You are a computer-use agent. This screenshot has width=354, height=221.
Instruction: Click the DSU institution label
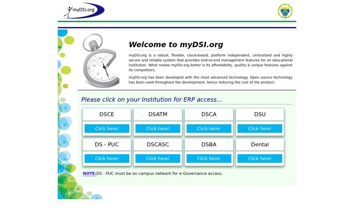[x=260, y=114]
